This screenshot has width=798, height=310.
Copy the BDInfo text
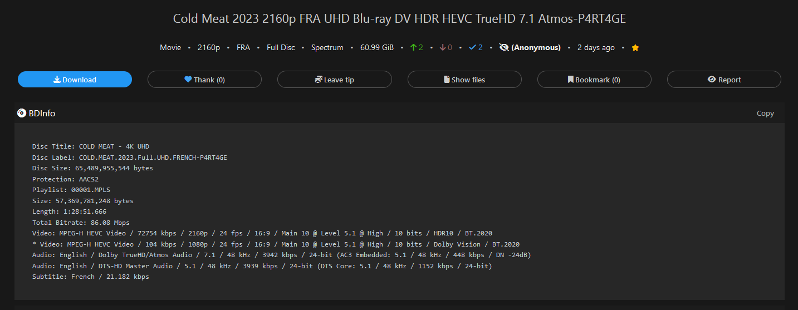click(765, 114)
